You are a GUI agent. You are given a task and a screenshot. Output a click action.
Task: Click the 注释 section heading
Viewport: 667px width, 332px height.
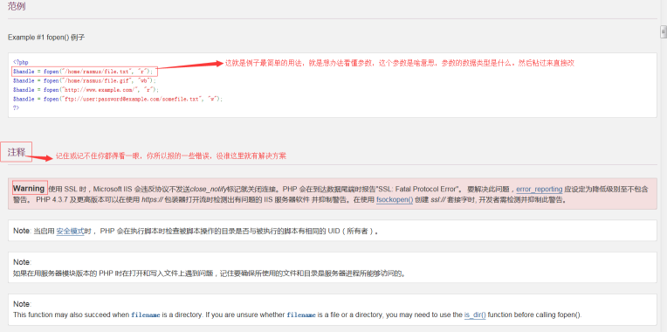tap(17, 152)
